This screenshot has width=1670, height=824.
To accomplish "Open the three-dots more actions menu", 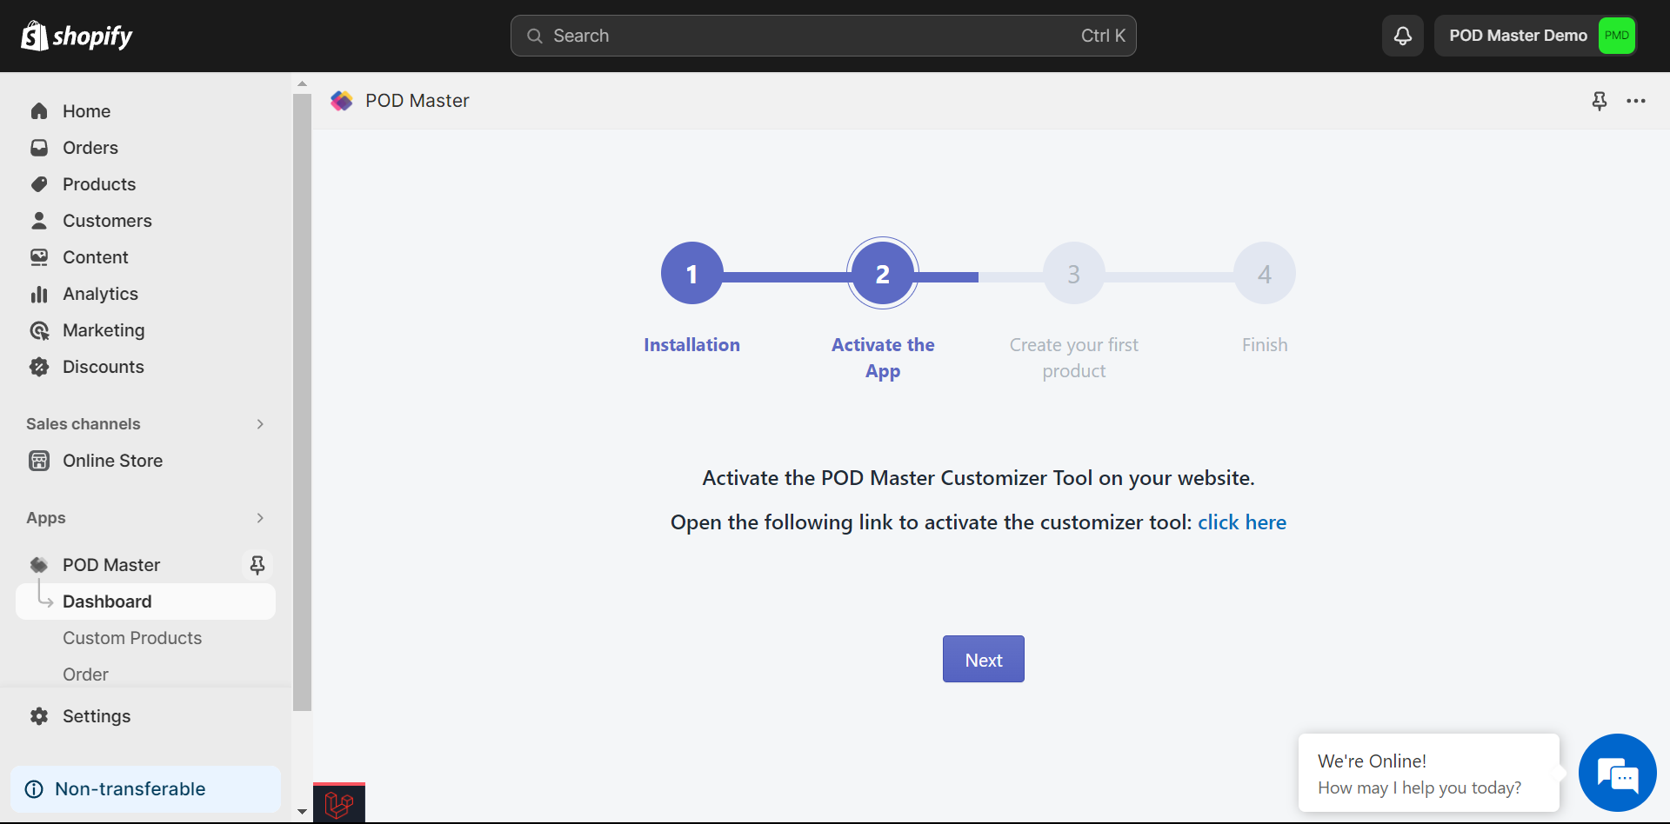I will tap(1636, 101).
